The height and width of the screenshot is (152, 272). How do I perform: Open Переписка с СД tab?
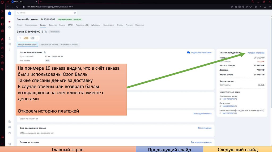tap(82, 25)
